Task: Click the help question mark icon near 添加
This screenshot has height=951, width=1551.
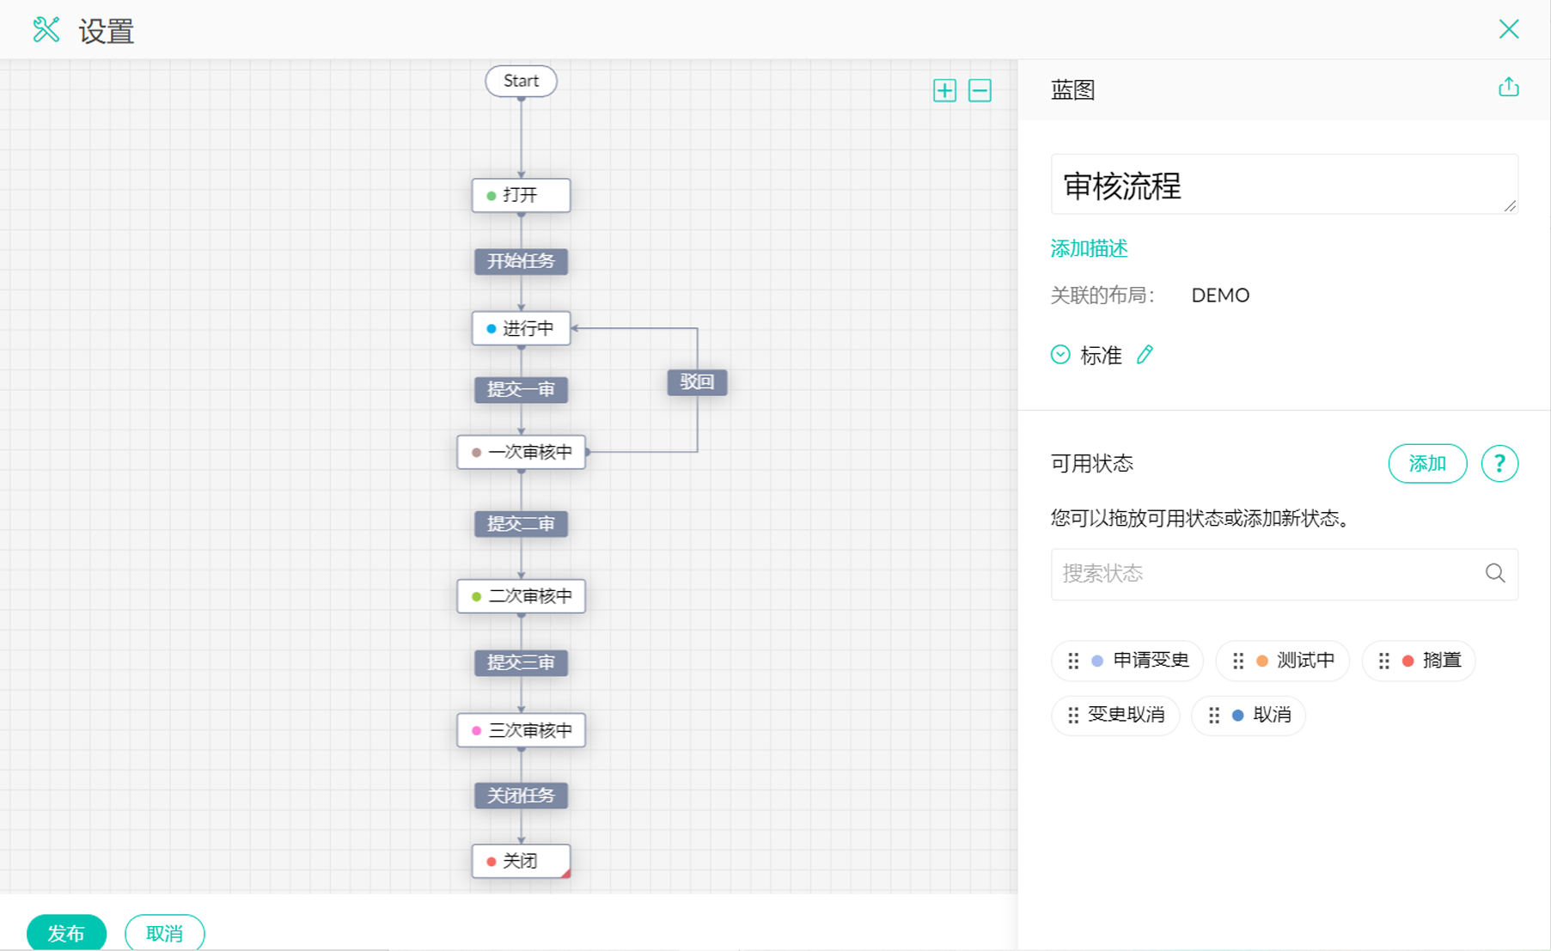Action: pos(1499,463)
